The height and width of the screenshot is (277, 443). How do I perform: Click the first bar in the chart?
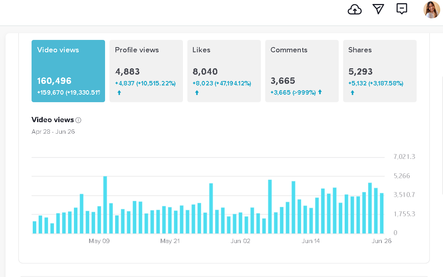click(34, 227)
